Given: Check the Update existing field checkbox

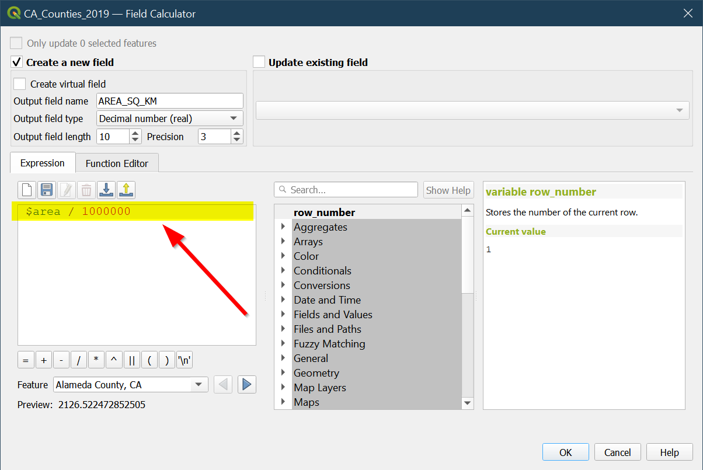Looking at the screenshot, I should point(259,62).
